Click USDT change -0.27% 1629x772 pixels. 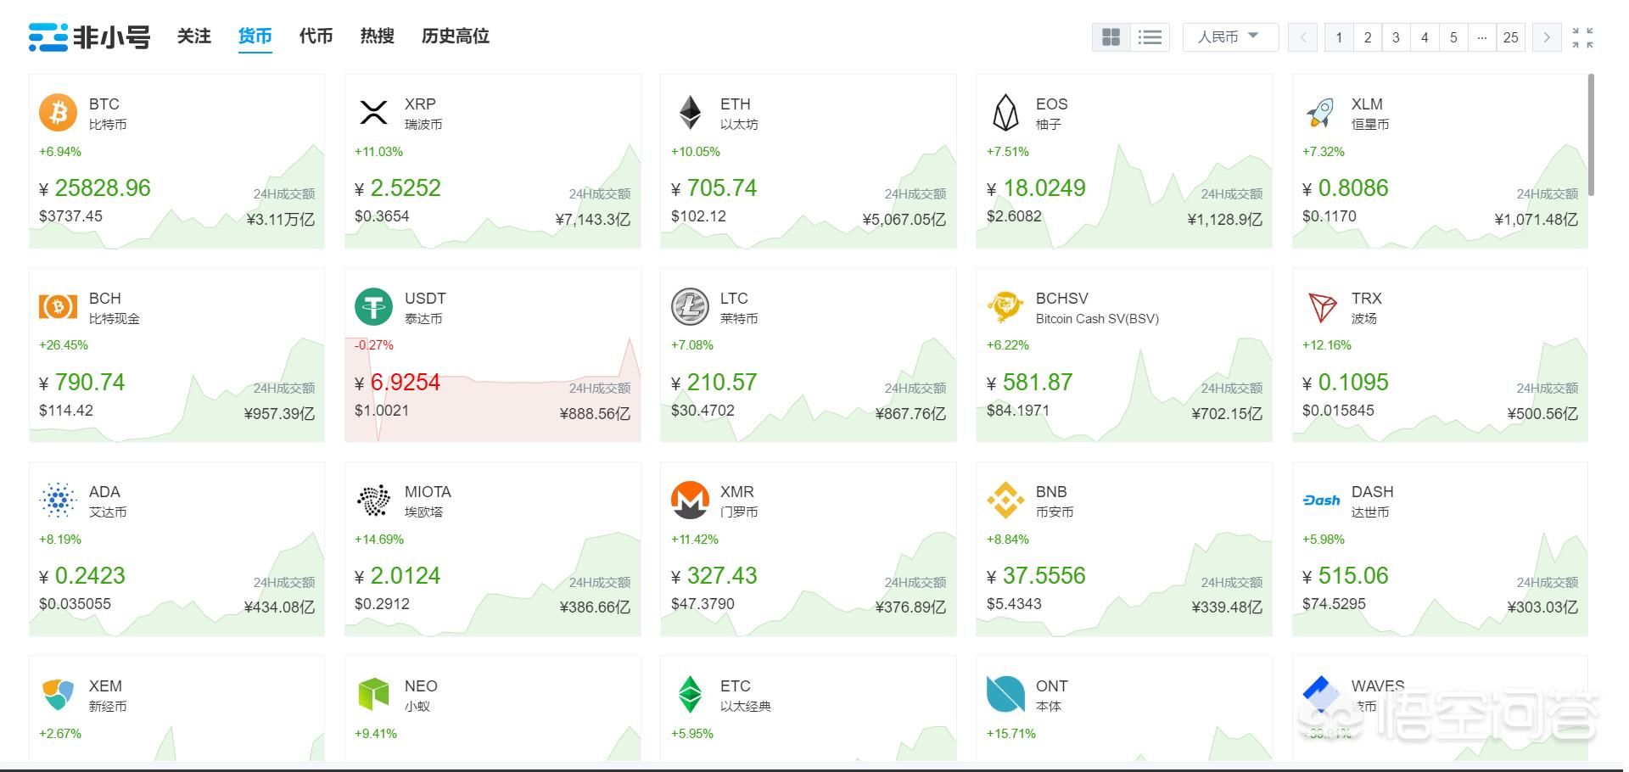pyautogui.click(x=374, y=345)
